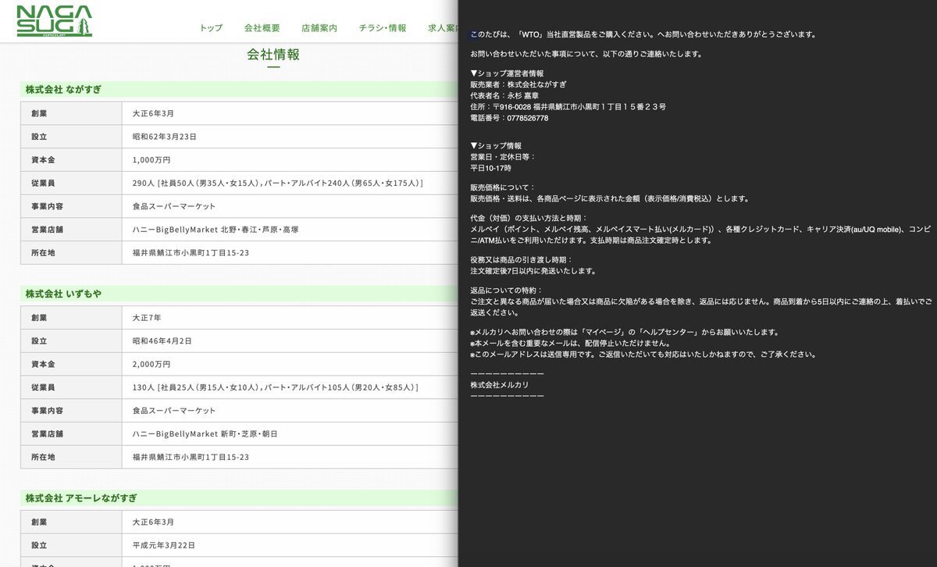Select ながすぎ stores 北野・春江・芦原・高塚
Viewport: 937px width, 567px height.
tap(216, 230)
